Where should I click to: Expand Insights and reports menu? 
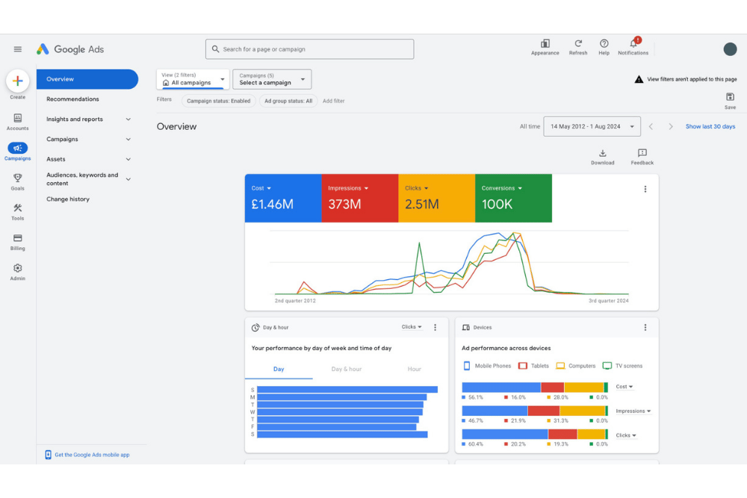tap(88, 119)
